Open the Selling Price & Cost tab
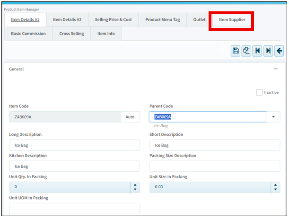 (x=114, y=20)
